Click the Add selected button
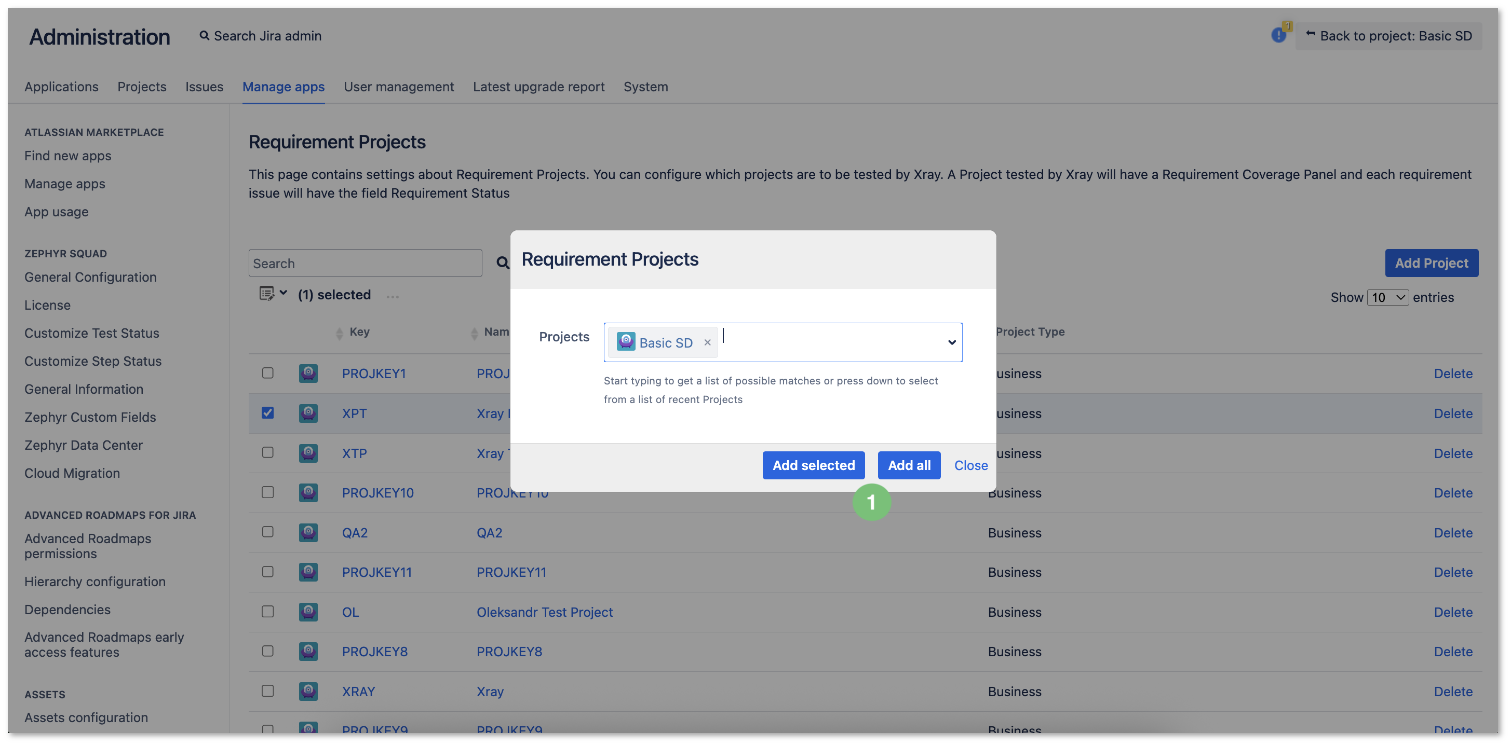Screen dimensions: 1511x746 tap(814, 465)
